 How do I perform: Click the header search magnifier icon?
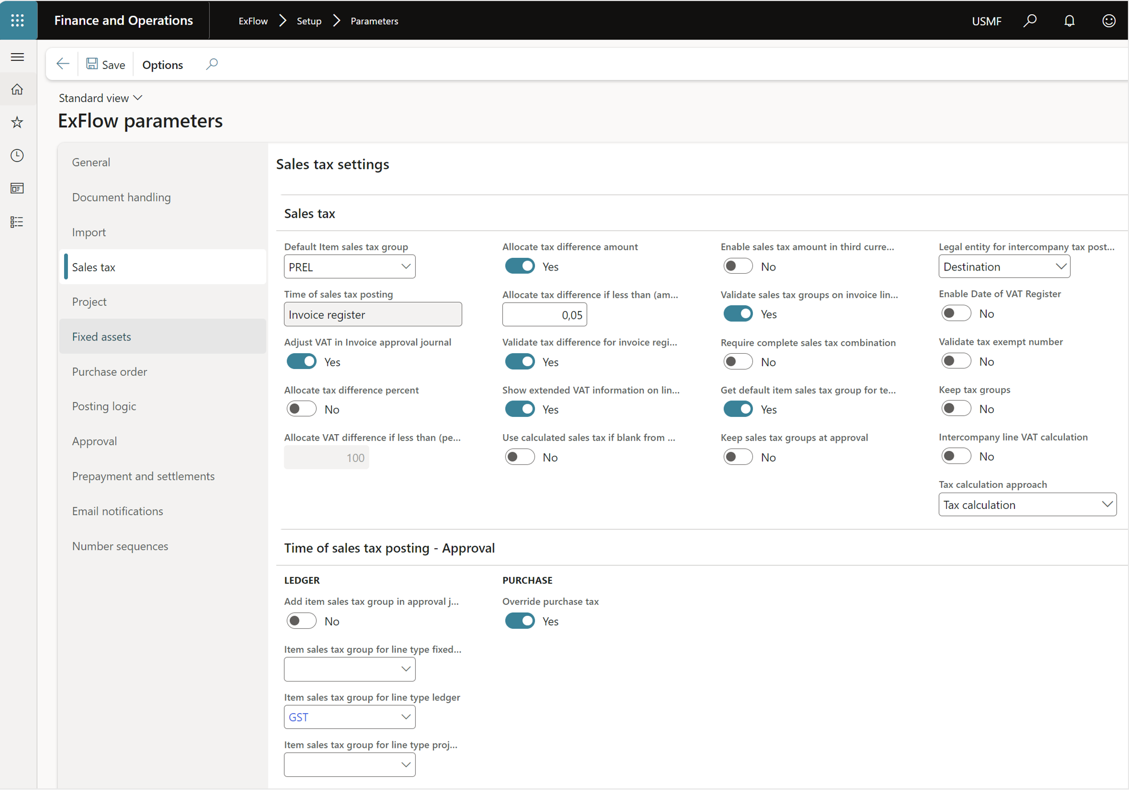(1030, 21)
